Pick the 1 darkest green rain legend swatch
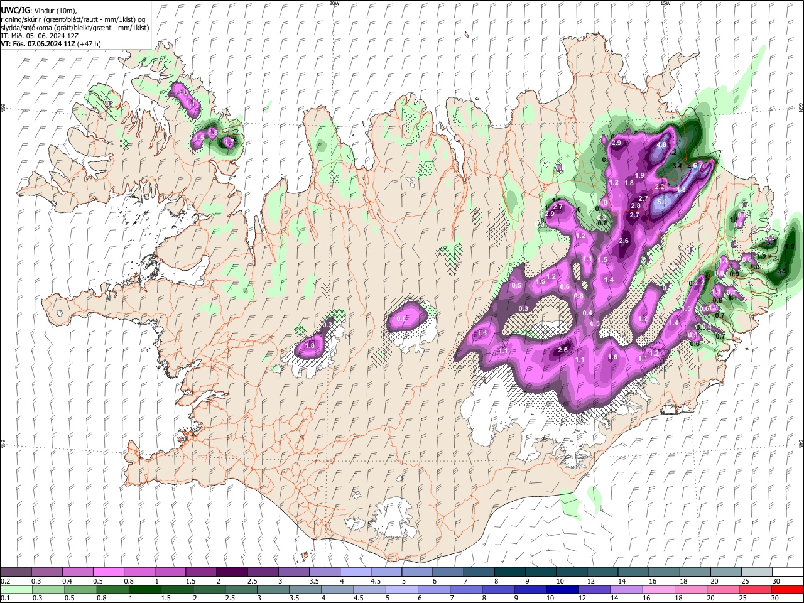Image resolution: width=804 pixels, height=603 pixels. point(145,589)
